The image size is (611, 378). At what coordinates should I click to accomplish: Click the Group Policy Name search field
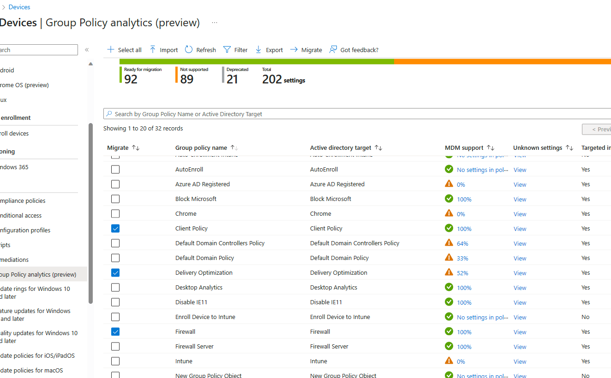[323, 113]
